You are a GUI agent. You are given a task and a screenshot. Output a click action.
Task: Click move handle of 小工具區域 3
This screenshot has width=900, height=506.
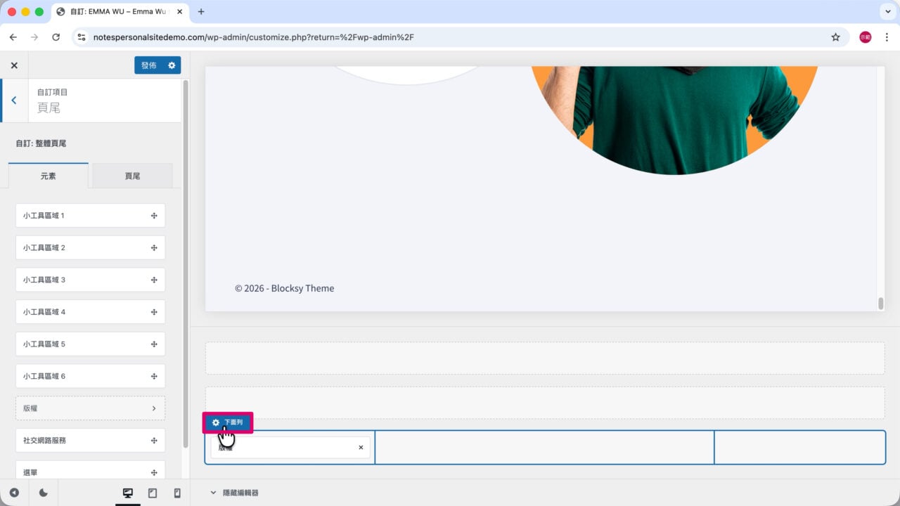(154, 280)
